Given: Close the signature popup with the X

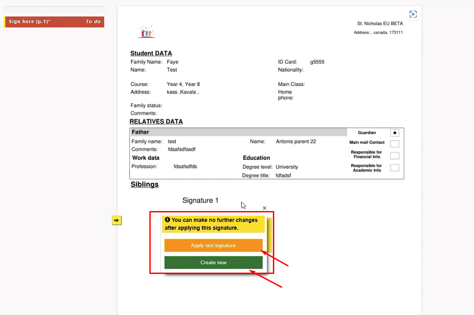Looking at the screenshot, I should pos(264,208).
